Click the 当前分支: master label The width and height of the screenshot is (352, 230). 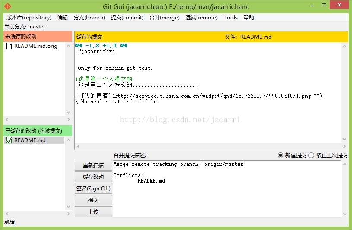(x=25, y=27)
